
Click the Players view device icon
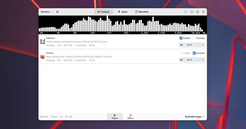[115, 115]
